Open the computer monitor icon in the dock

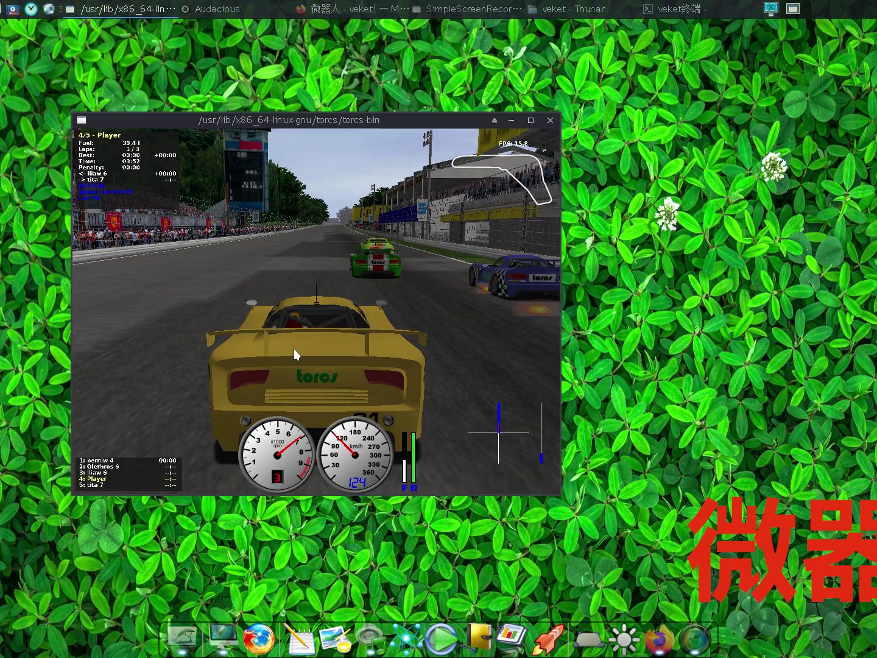coord(224,639)
